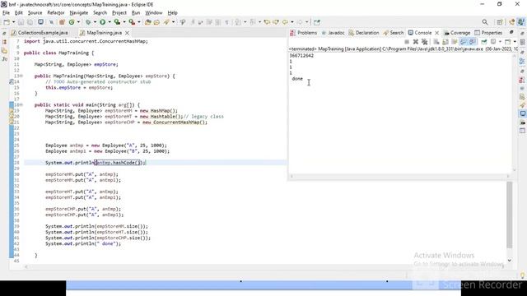Open the Refactor menu
Image resolution: width=527 pixels, height=296 pixels.
[x=56, y=13]
